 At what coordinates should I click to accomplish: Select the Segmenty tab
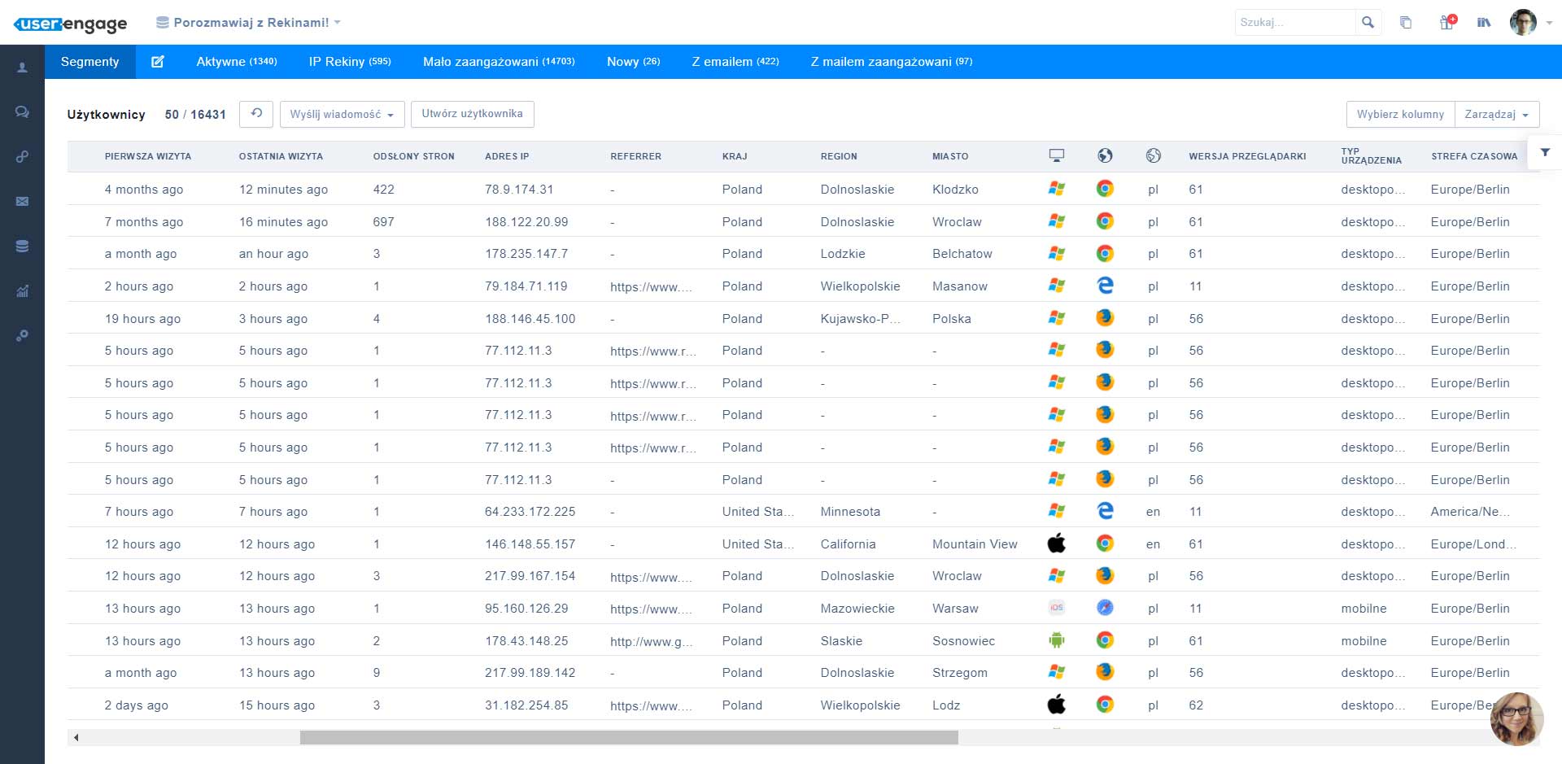pos(89,62)
